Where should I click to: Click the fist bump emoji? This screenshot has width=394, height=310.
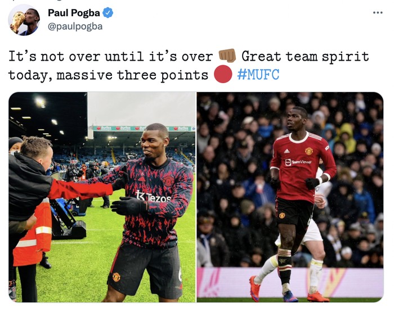(227, 56)
